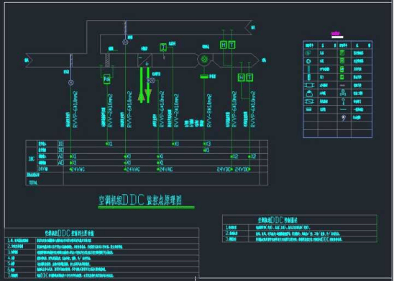Click the DDC label at table left

click(32, 160)
